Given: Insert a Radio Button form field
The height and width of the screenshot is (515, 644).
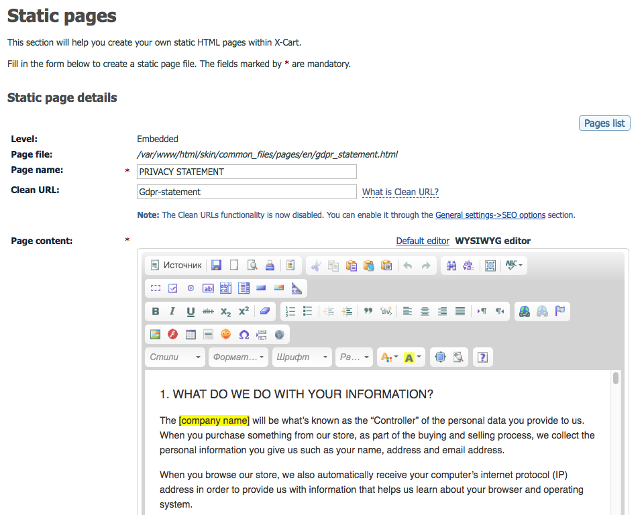Looking at the screenshot, I should [x=191, y=288].
